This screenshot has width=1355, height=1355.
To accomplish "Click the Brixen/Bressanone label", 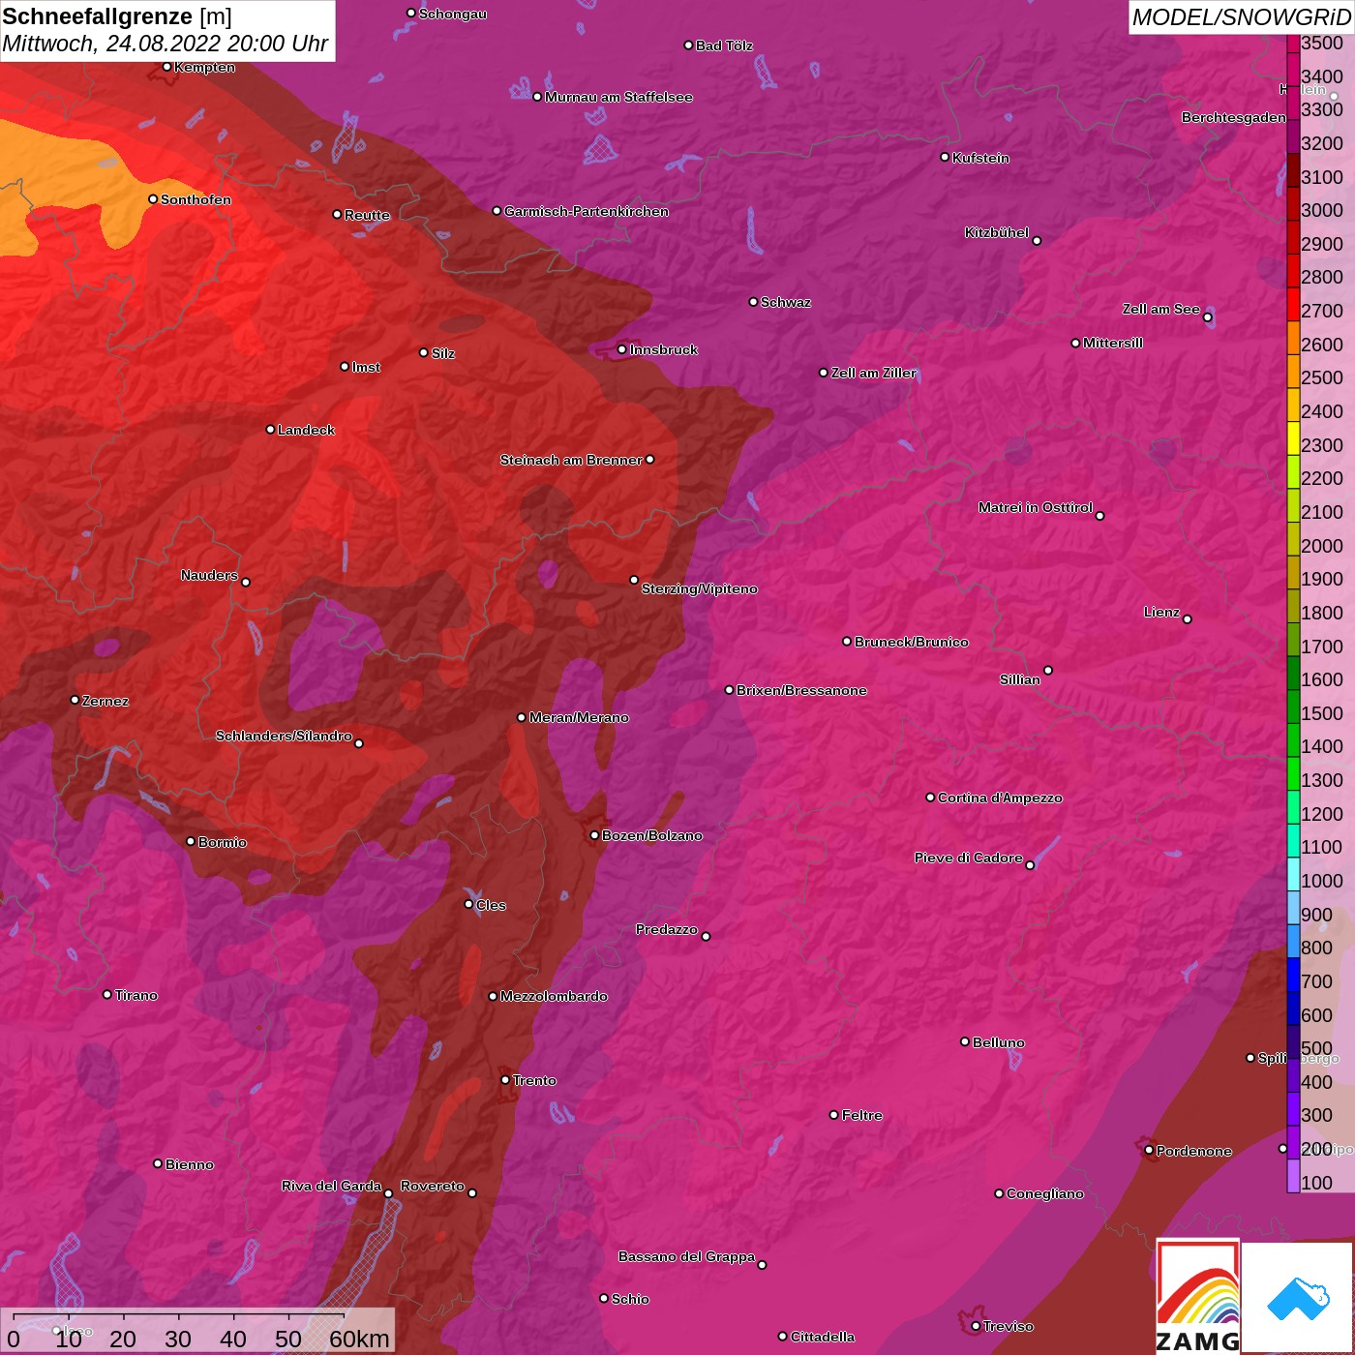I will [x=801, y=690].
